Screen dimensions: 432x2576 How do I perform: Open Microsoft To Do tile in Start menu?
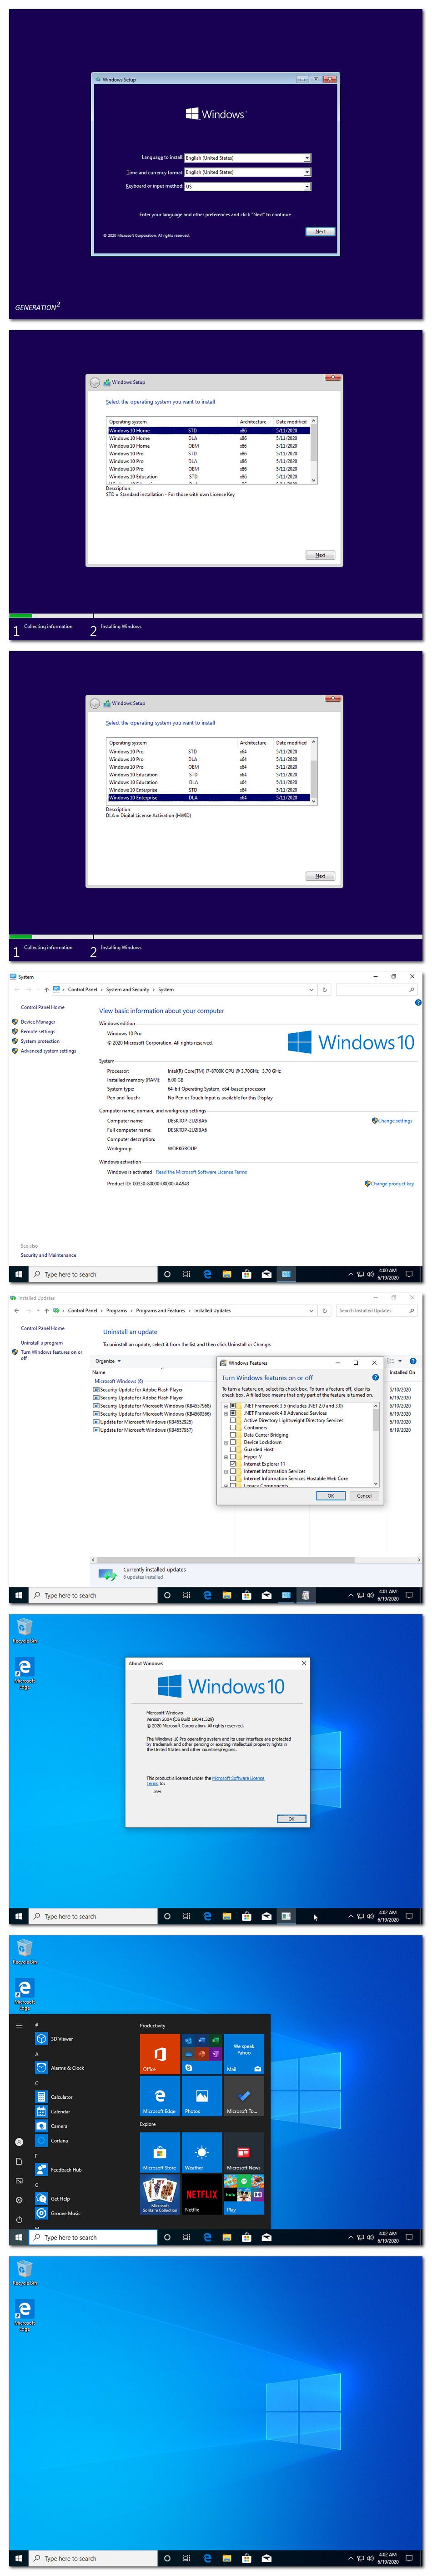(x=243, y=2096)
